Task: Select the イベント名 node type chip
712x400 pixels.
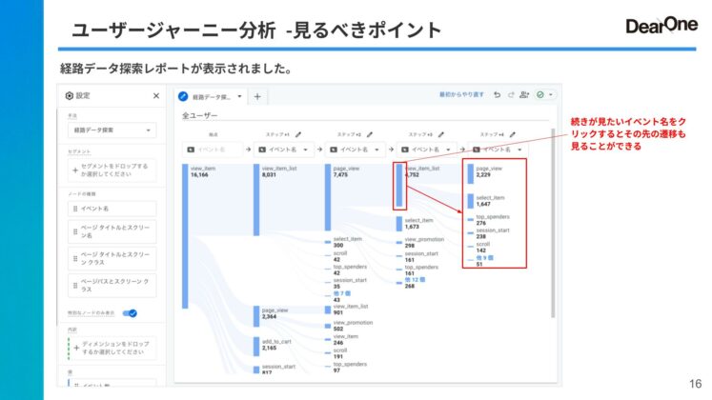Action: 112,209
